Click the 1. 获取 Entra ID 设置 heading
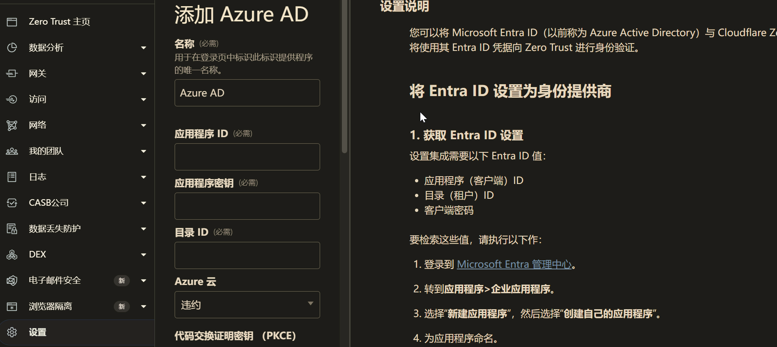Viewport: 777px width, 347px height. point(466,135)
